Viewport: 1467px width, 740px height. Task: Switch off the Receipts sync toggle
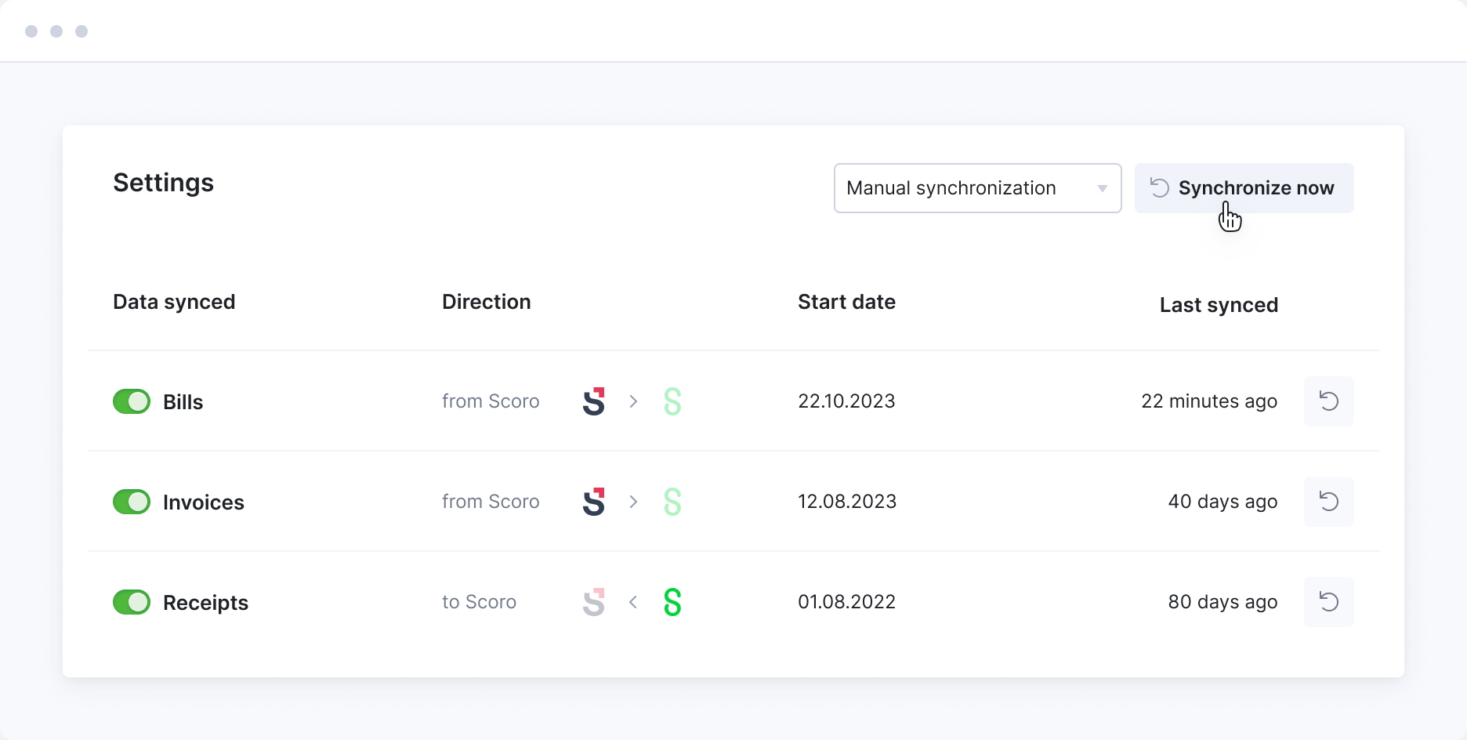[132, 602]
